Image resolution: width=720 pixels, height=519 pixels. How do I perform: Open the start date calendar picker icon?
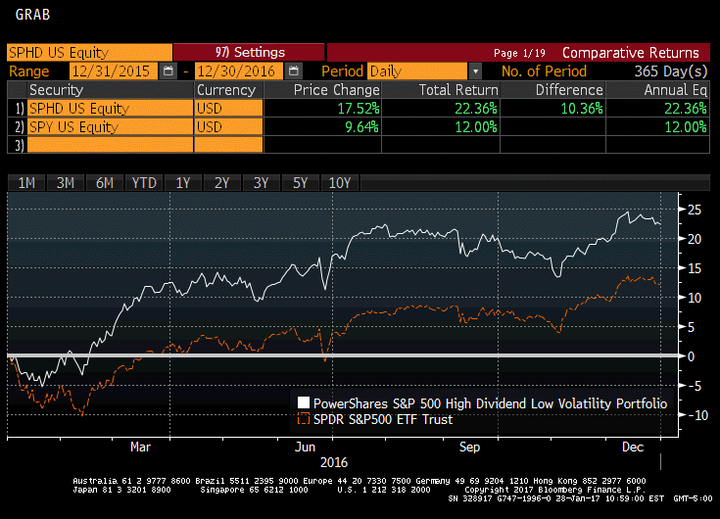click(168, 71)
